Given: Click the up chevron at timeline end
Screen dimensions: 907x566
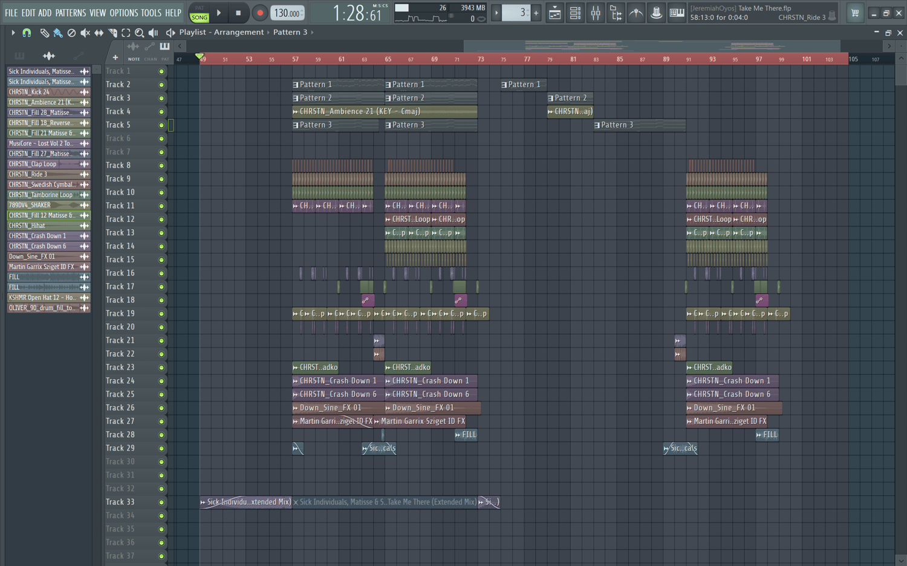Looking at the screenshot, I should click(x=901, y=59).
